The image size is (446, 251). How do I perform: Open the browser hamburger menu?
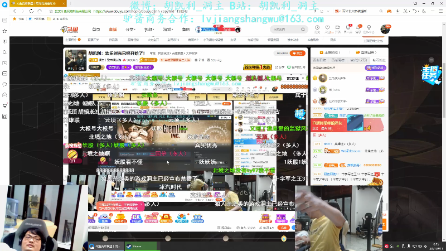(x=440, y=11)
